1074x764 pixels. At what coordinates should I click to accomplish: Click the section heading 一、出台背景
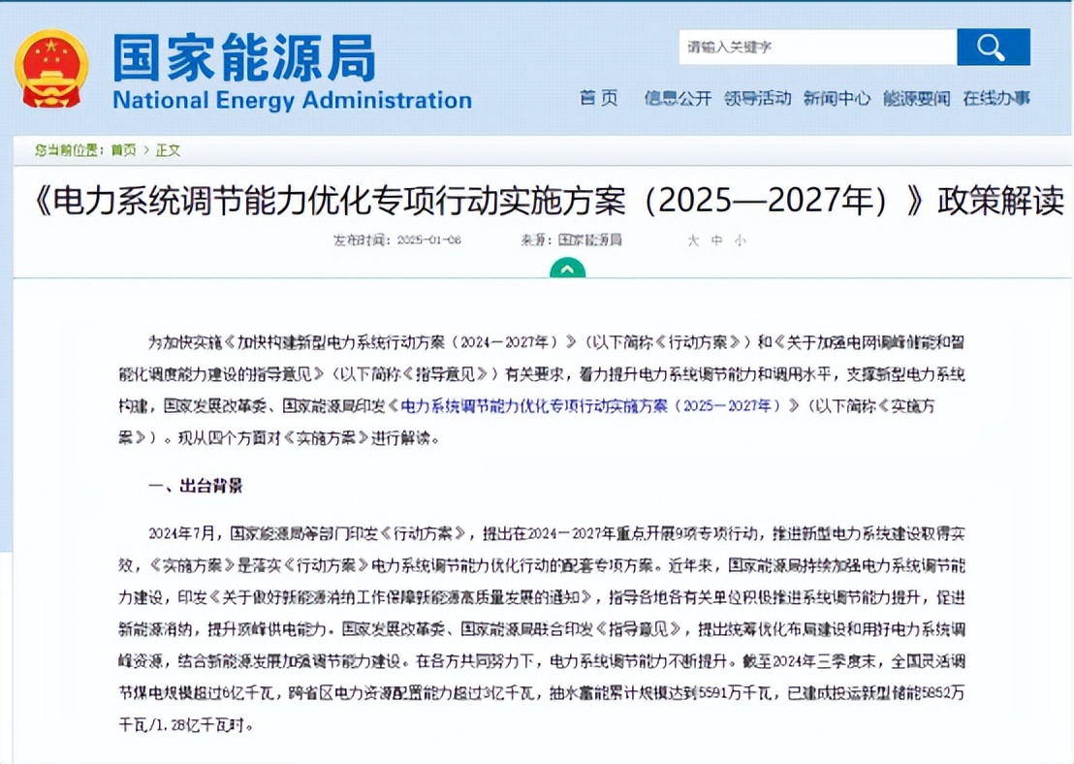195,487
